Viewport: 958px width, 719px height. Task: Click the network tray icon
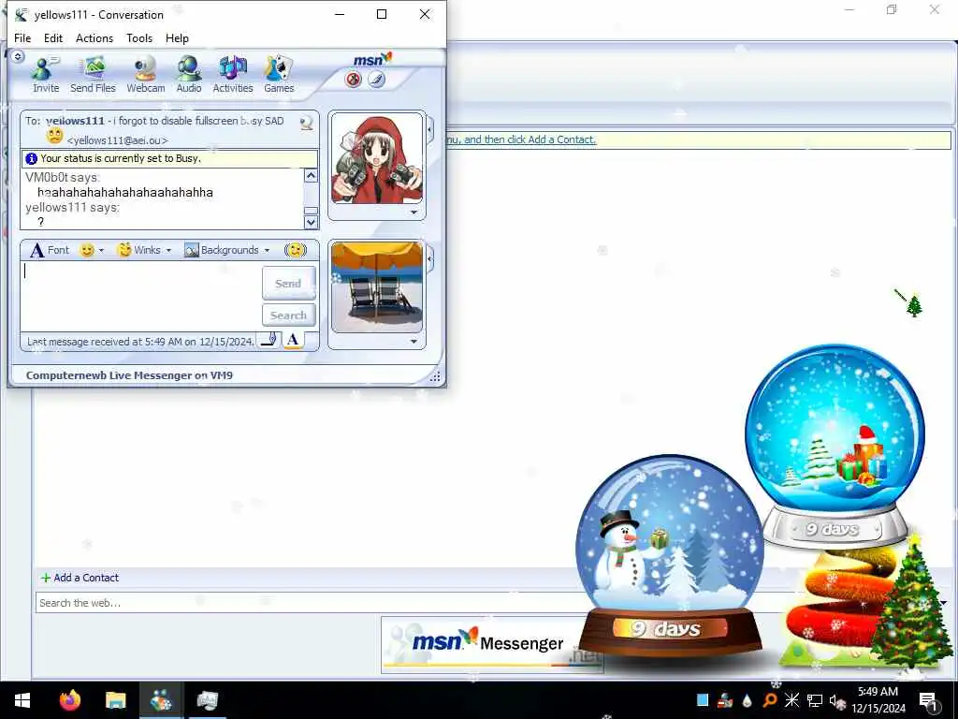(x=815, y=700)
